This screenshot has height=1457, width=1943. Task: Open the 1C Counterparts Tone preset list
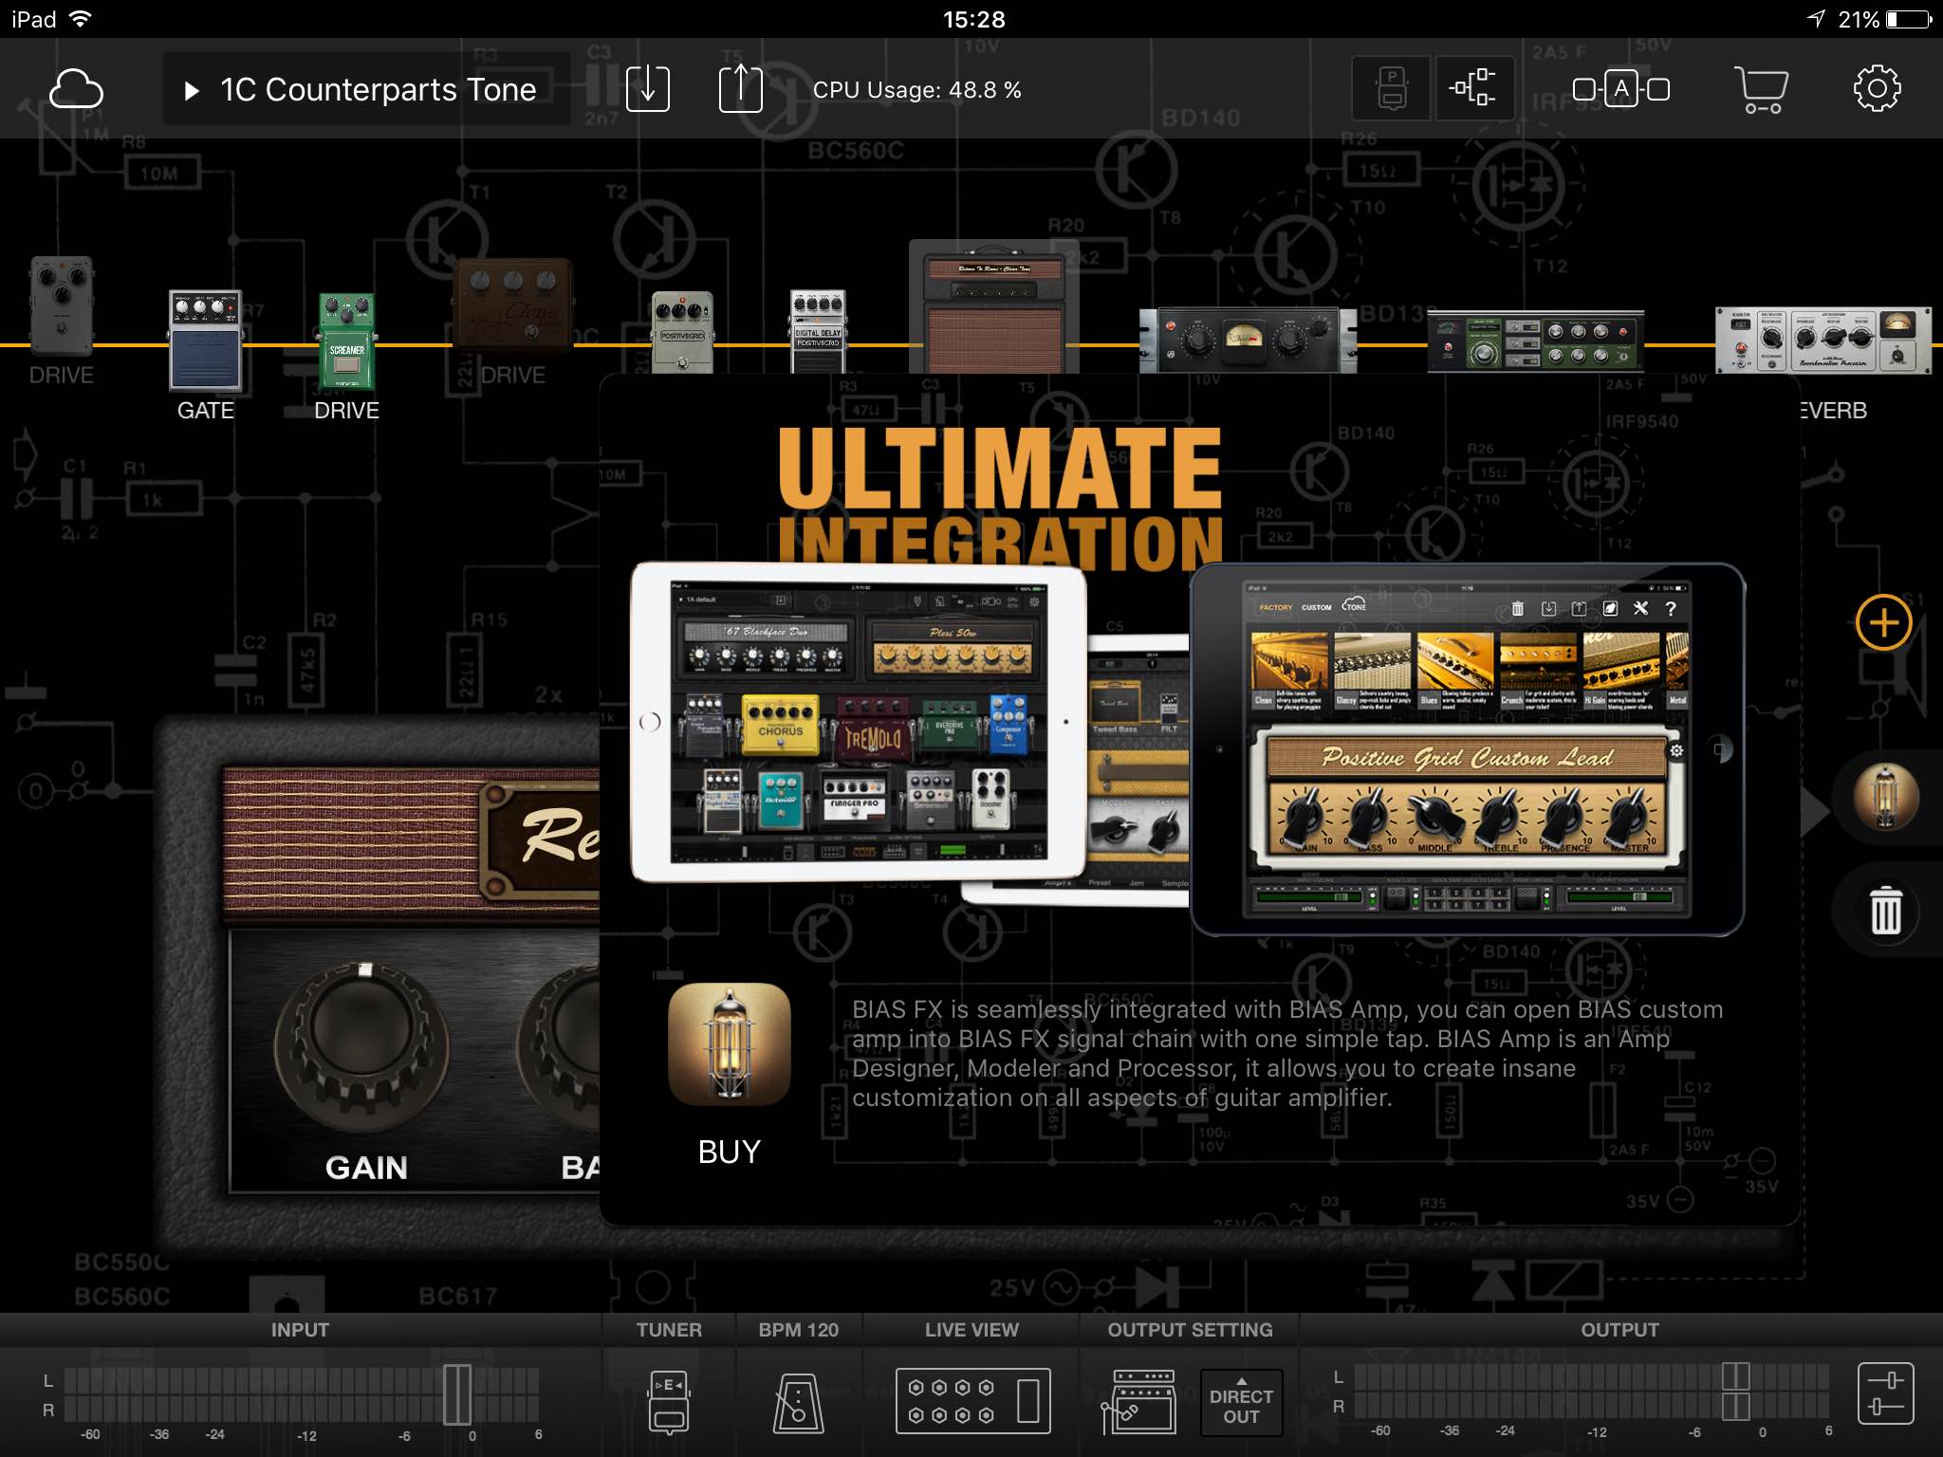[x=366, y=89]
